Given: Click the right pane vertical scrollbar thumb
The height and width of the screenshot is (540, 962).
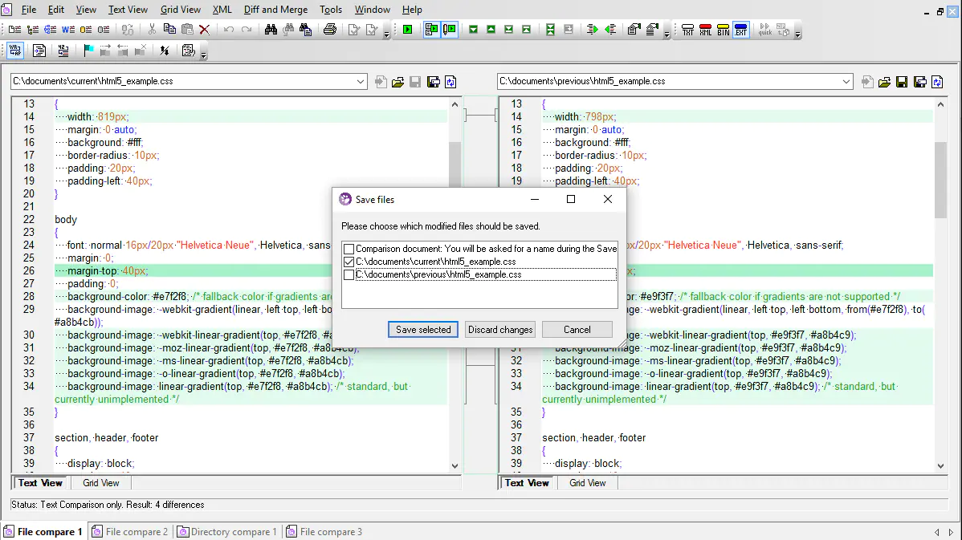Looking at the screenshot, I should 940,180.
